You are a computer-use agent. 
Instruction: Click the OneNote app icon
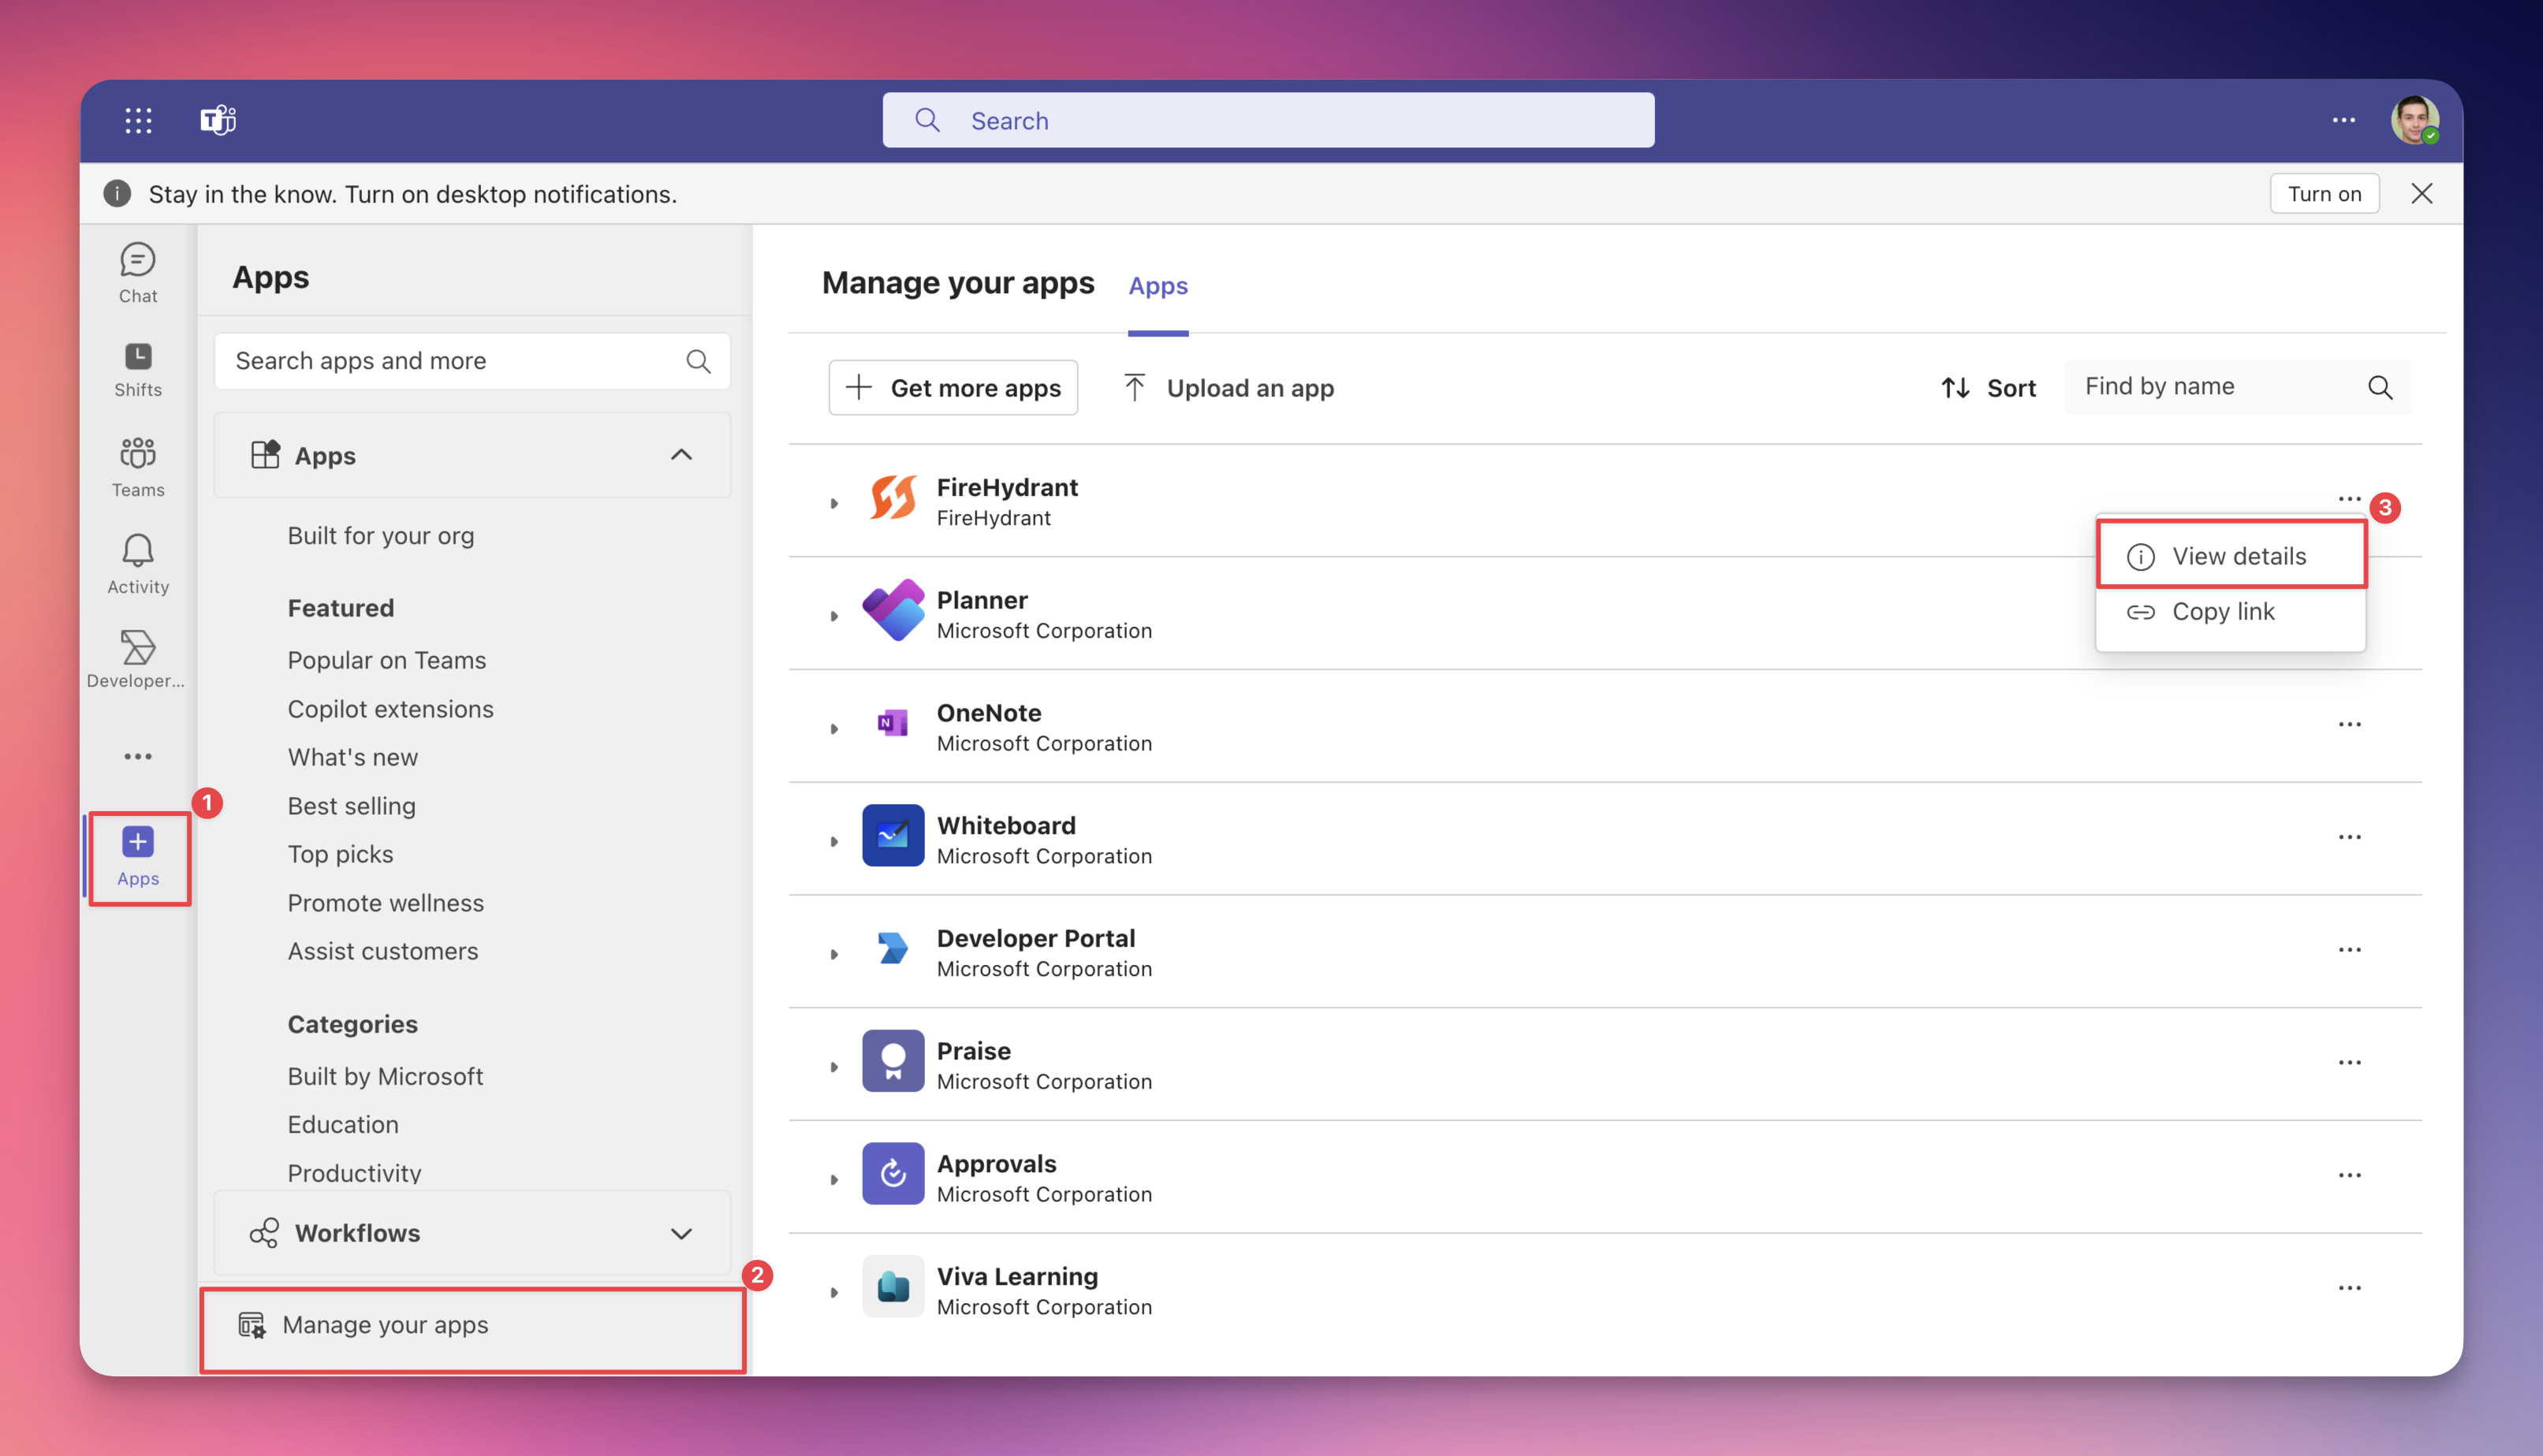point(892,723)
